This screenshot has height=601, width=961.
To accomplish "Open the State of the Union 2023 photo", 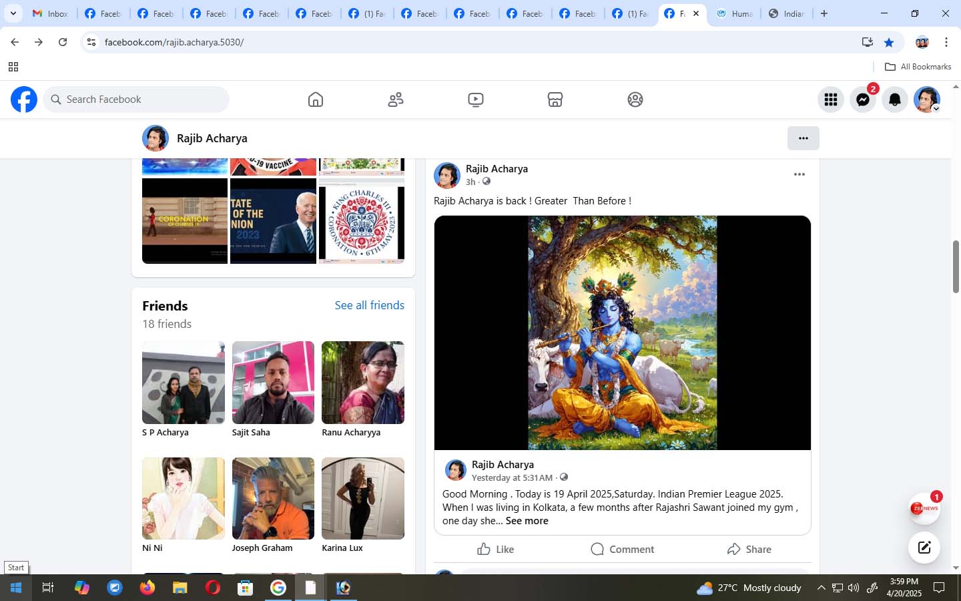I will click(273, 221).
